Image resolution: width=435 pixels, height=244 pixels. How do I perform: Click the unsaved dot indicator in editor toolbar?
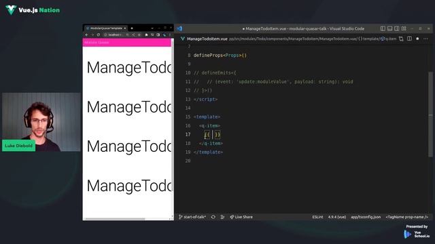pyautogui.click(x=417, y=39)
